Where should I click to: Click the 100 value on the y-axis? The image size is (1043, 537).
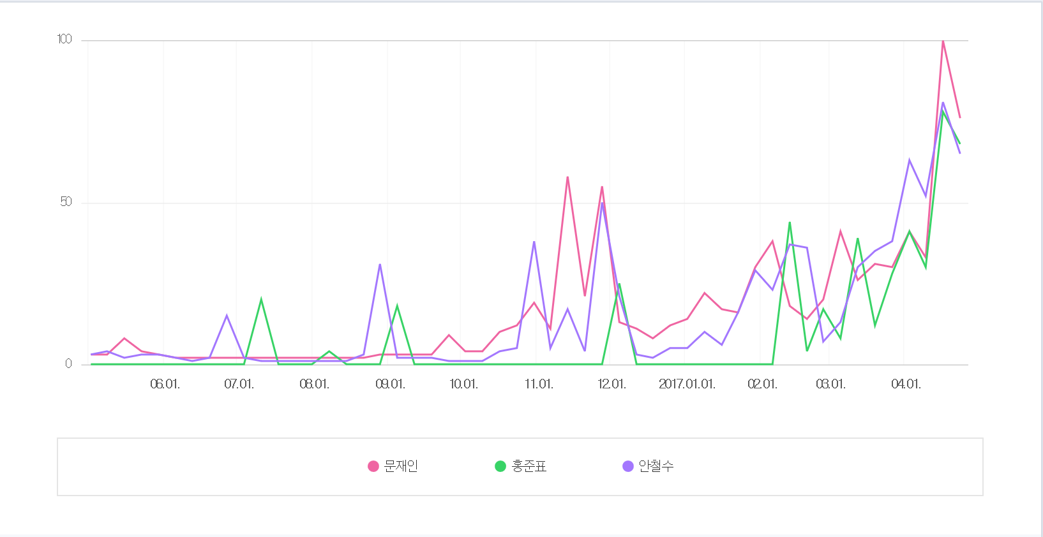pyautogui.click(x=64, y=40)
